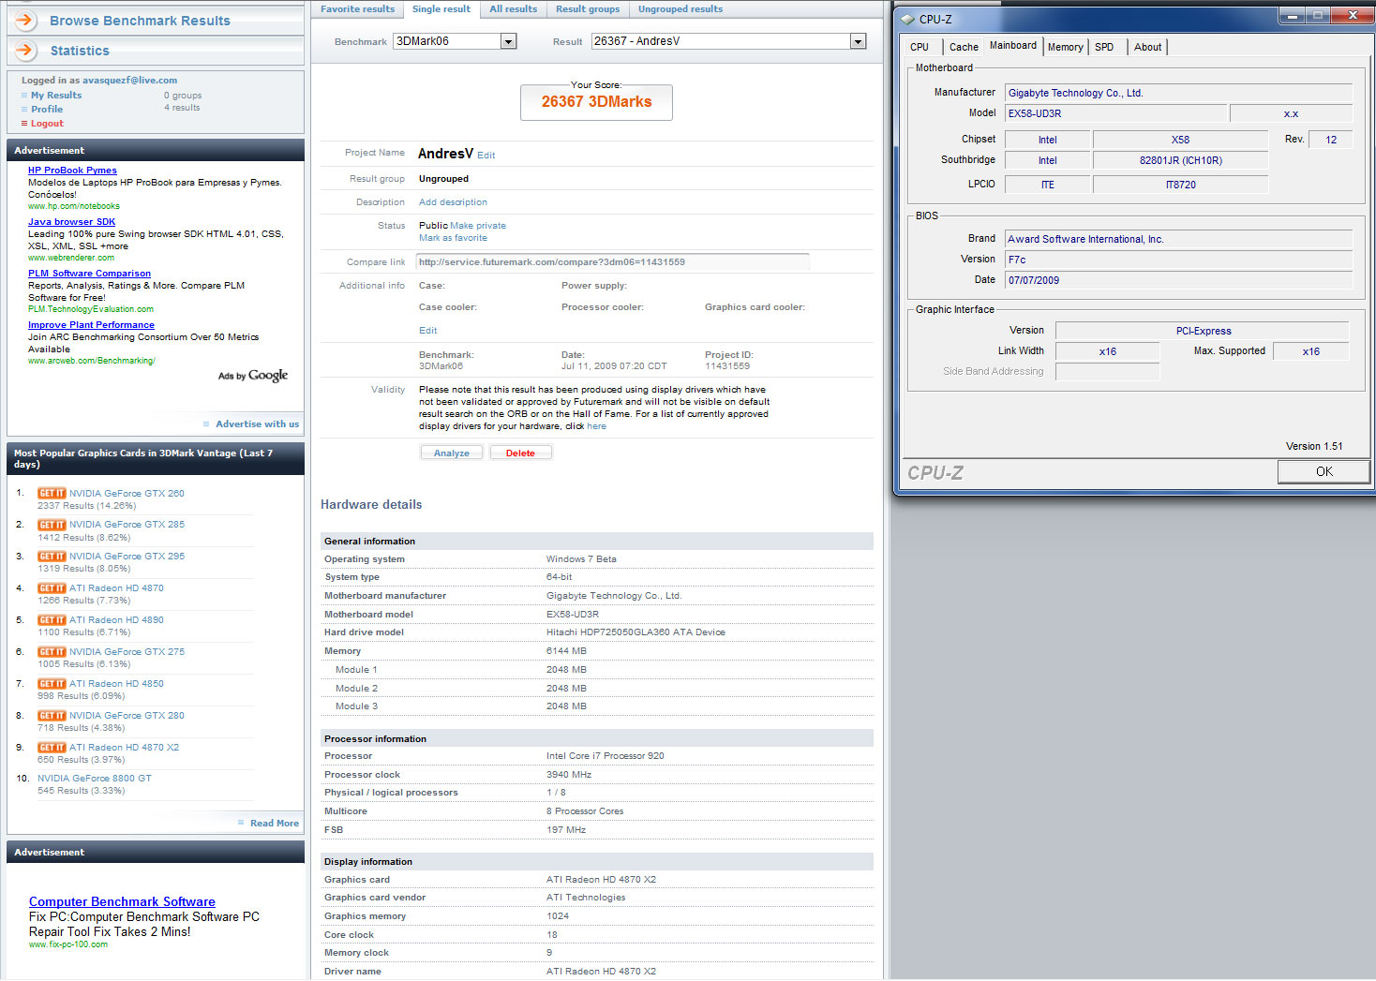Click the CPU-Z title bar app icon
Viewport: 1376px width, 981px height.
tap(907, 19)
